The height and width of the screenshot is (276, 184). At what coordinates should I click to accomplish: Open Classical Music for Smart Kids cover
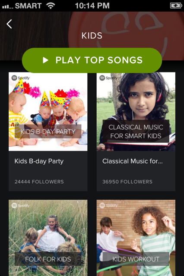point(136,112)
